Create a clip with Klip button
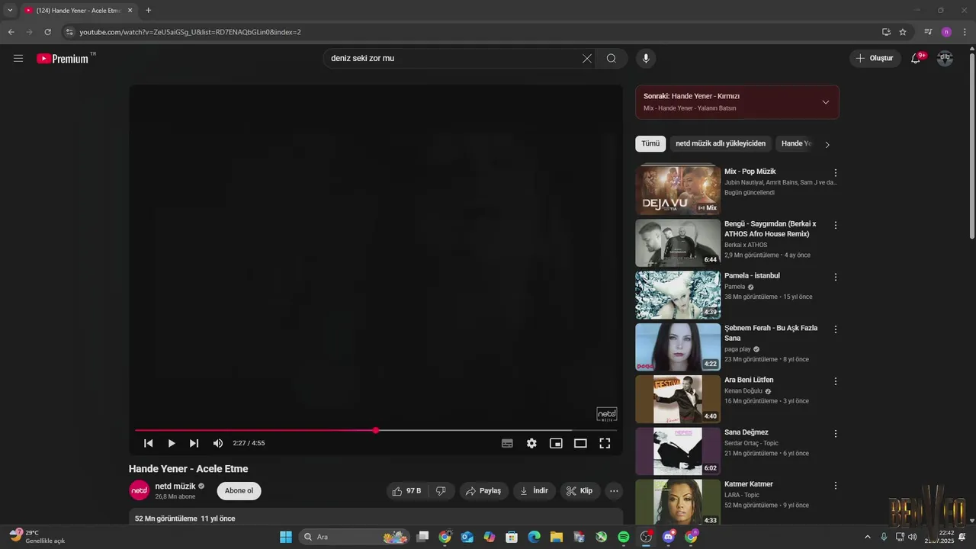Viewport: 976px width, 549px height. click(579, 490)
